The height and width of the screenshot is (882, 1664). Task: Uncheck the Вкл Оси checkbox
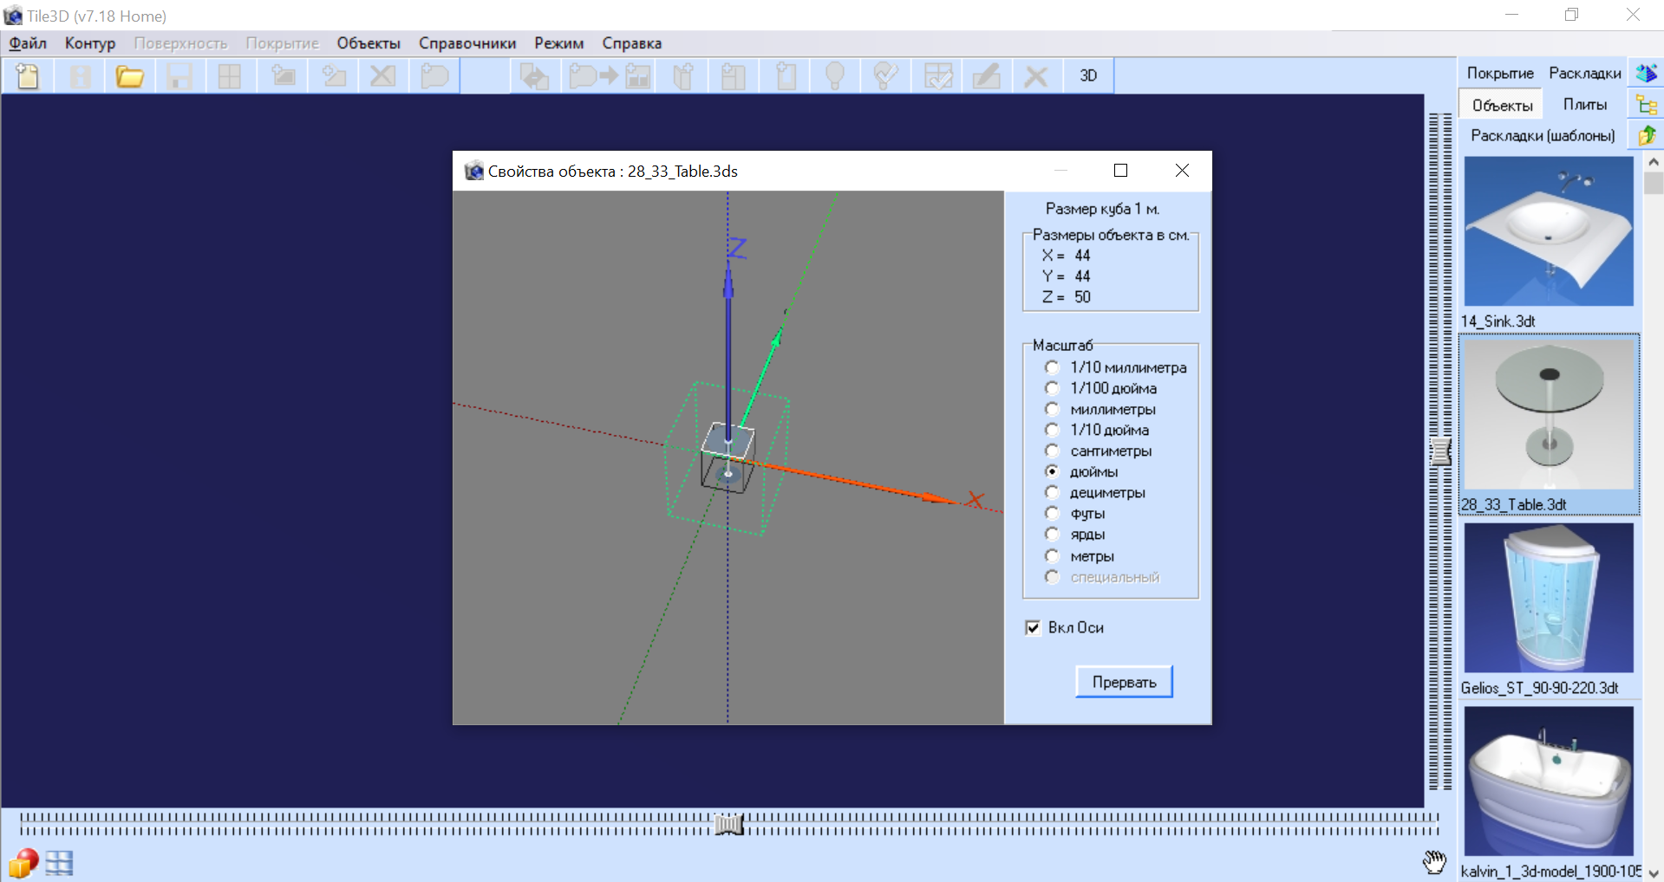tap(1033, 627)
